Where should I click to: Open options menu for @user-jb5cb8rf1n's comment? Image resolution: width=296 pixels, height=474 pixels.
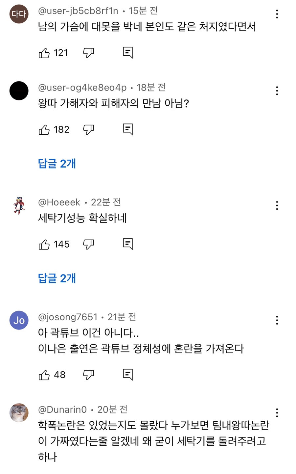coord(277,14)
